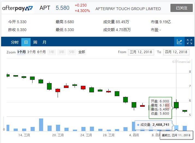Image resolution: width=195 pixels, height=143 pixels.
Task: Set zoom range to 6个月
Action: point(42,52)
